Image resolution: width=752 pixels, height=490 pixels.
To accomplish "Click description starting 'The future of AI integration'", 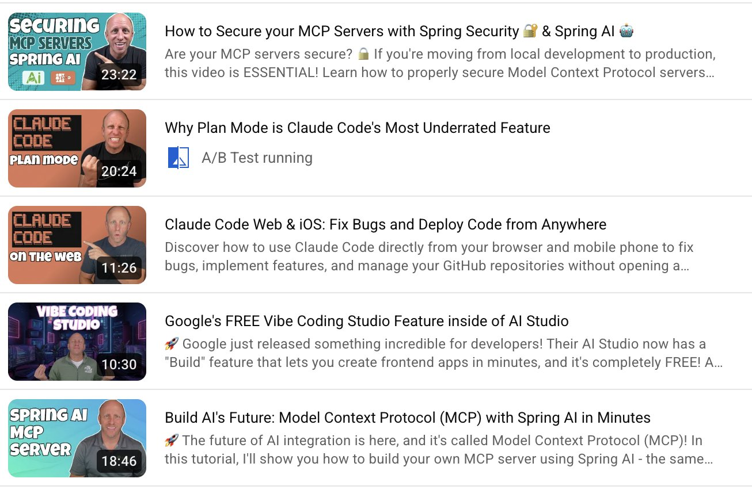I will (440, 450).
